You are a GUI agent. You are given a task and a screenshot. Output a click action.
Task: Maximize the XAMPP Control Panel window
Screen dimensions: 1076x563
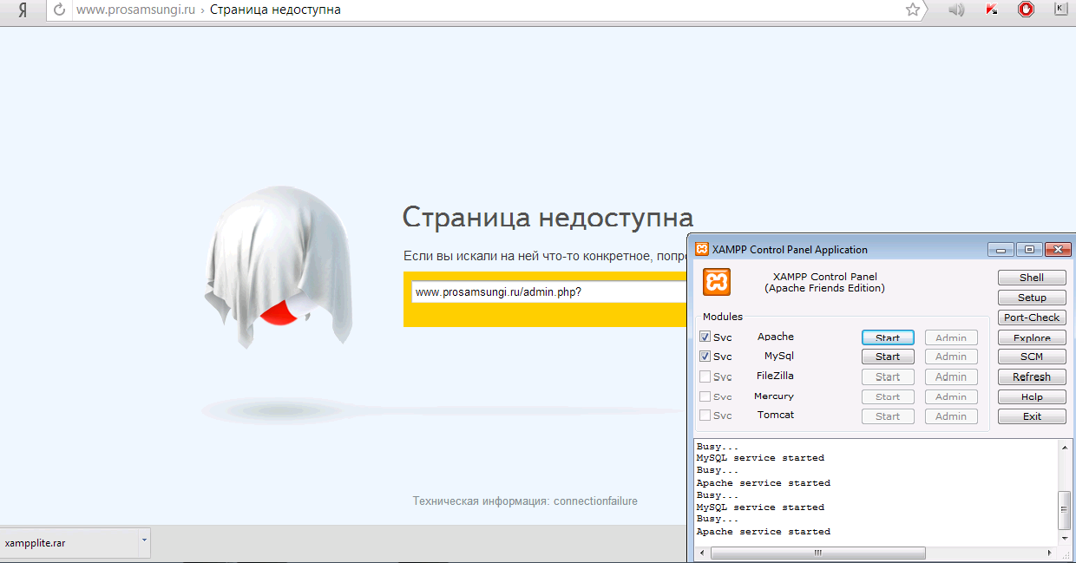point(1029,250)
